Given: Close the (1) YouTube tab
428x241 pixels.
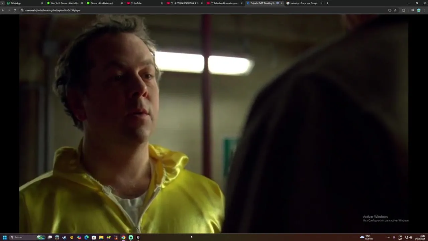Looking at the screenshot, I should click(162, 3).
